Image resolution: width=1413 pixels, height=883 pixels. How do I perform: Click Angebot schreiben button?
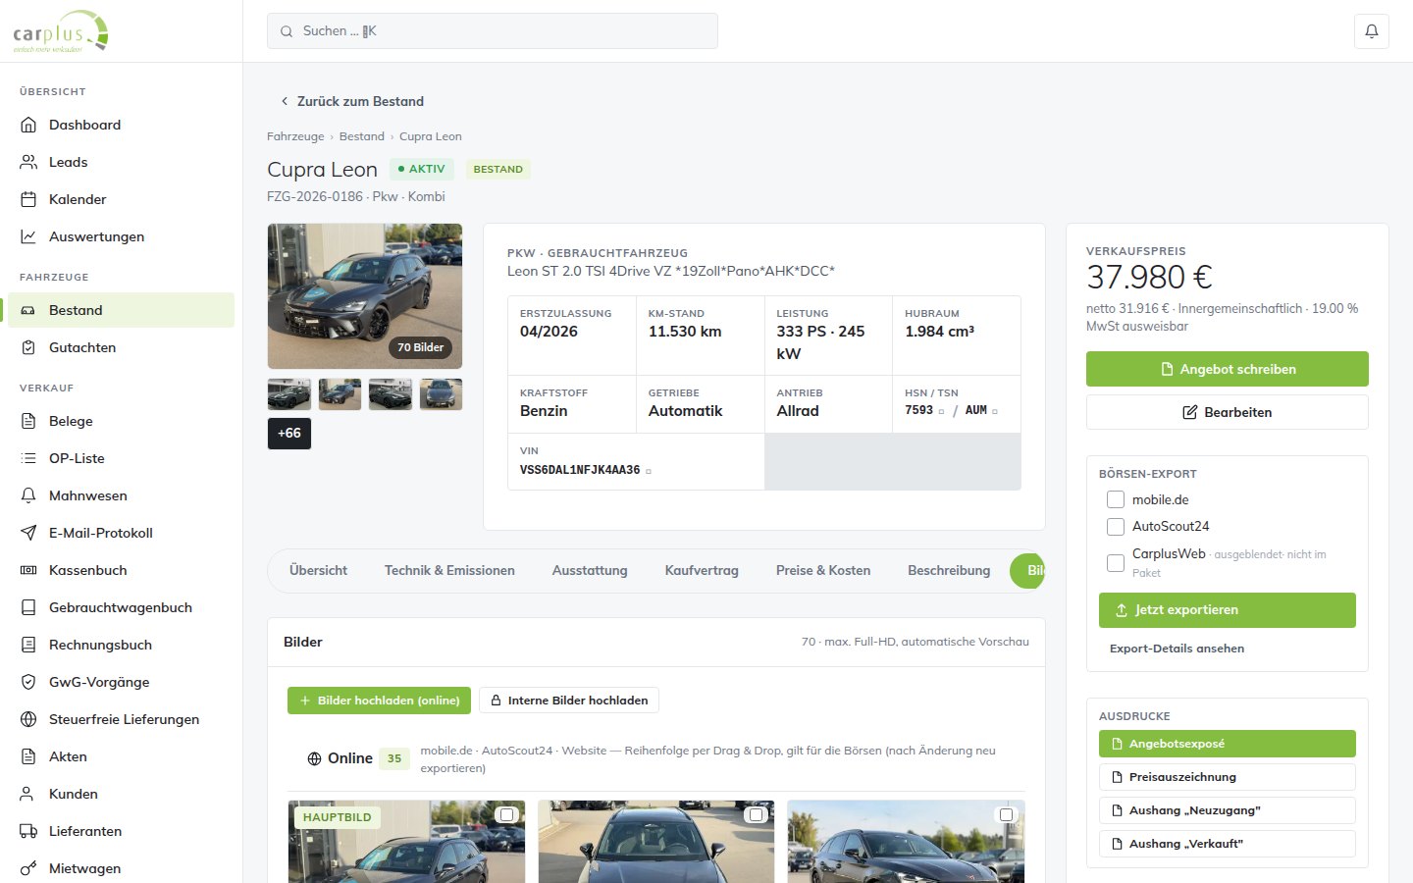pos(1227,369)
